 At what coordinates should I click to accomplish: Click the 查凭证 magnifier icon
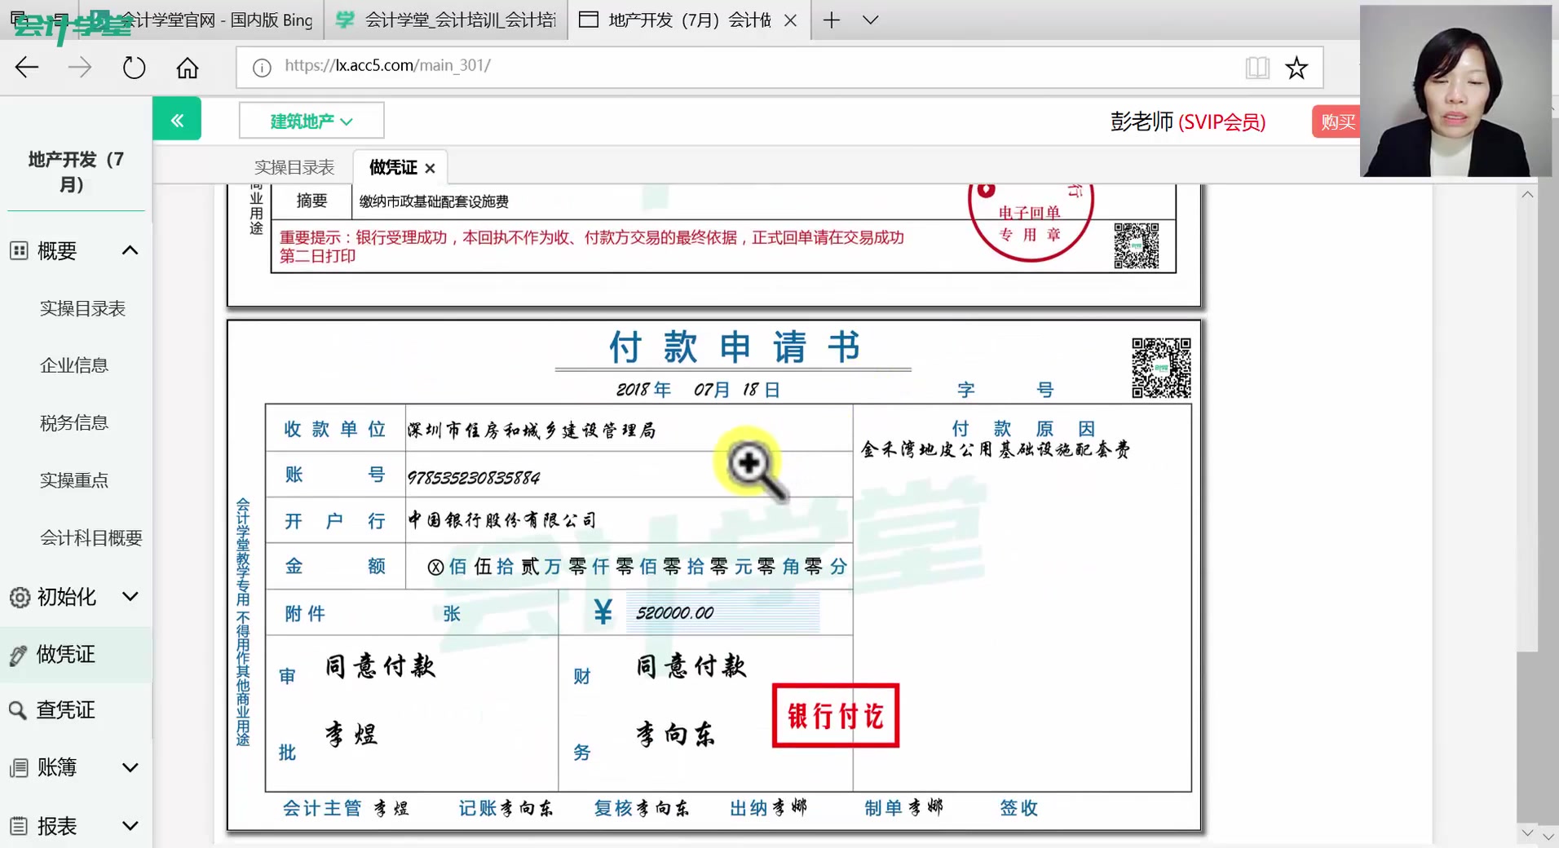[18, 710]
